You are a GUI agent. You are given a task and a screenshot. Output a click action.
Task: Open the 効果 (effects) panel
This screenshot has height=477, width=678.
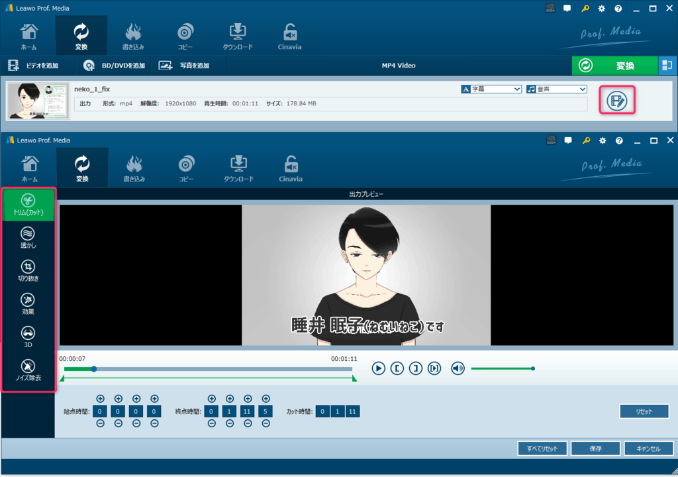pyautogui.click(x=28, y=303)
